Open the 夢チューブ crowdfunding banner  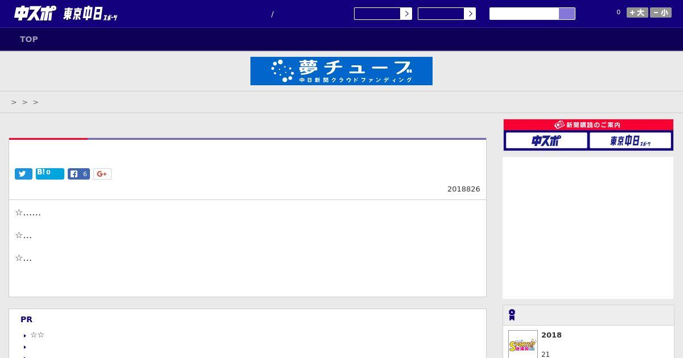[x=341, y=71]
